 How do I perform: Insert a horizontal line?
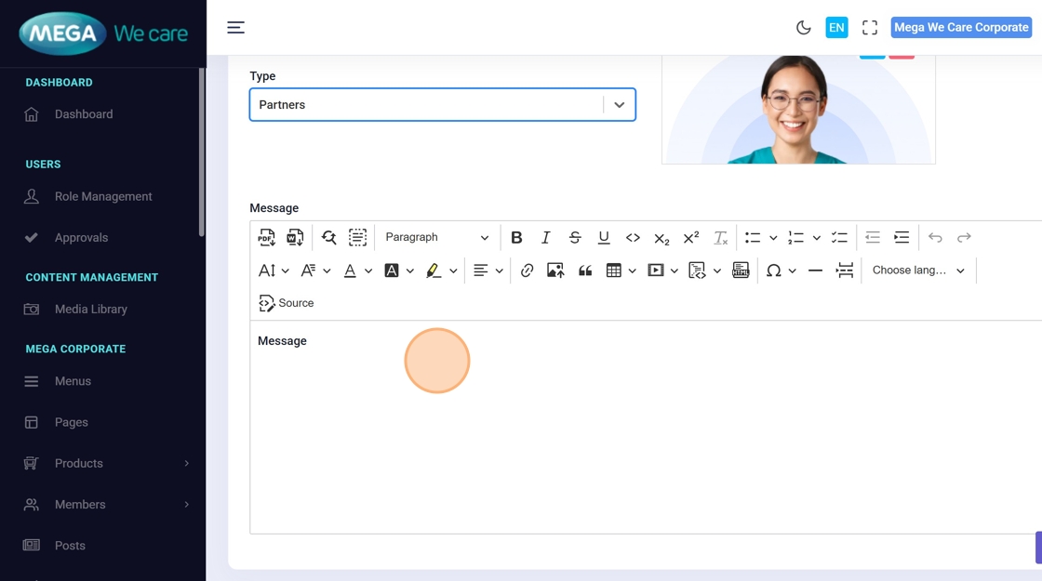click(815, 271)
